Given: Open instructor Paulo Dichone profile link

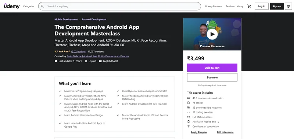Looking at the screenshot, I should [98, 56].
